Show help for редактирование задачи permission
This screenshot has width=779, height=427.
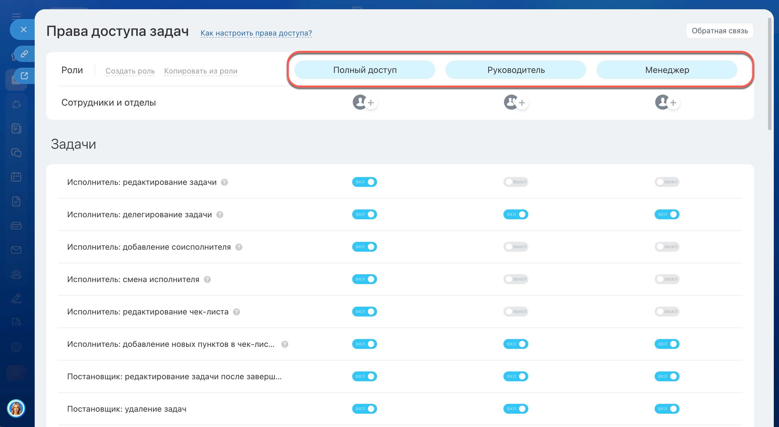[x=224, y=182]
